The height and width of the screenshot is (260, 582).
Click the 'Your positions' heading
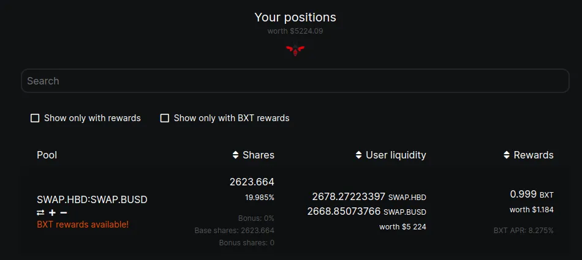(295, 17)
